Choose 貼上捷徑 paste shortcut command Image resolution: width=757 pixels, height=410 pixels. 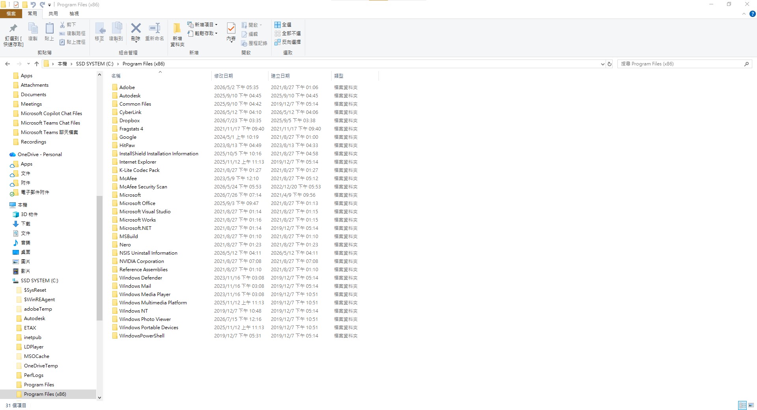[72, 42]
